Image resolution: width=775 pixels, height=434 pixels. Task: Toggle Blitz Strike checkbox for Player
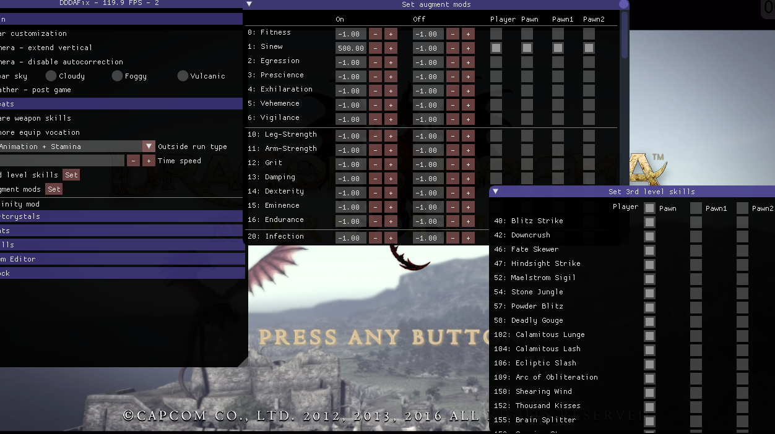click(x=649, y=221)
